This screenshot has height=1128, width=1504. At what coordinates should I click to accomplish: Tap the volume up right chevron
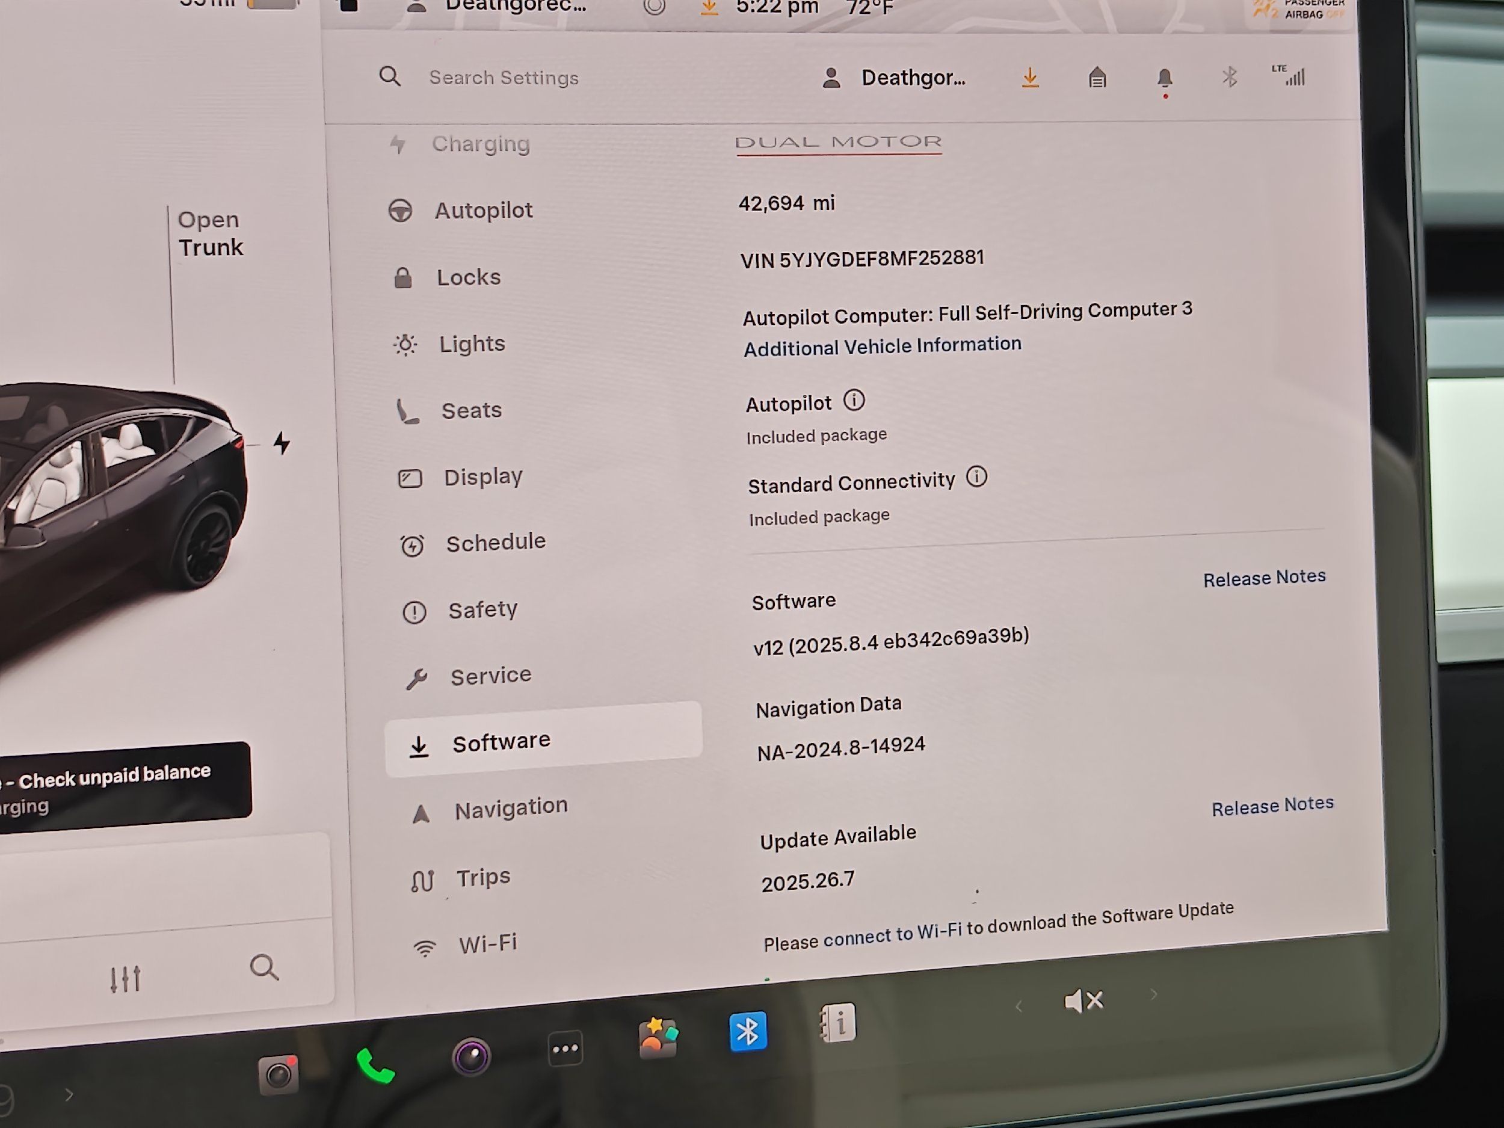pyautogui.click(x=1154, y=994)
